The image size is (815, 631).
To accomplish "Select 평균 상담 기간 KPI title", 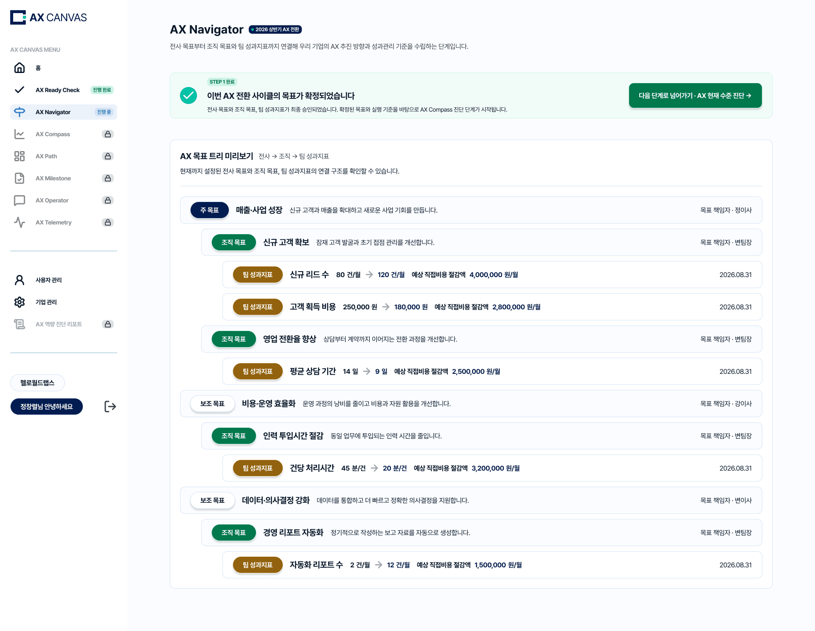I will tap(313, 371).
